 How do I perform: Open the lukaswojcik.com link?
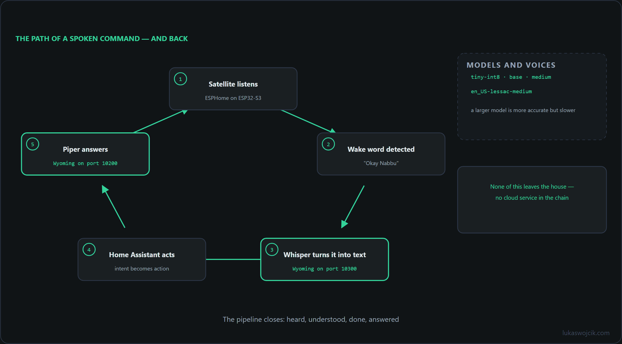click(586, 333)
